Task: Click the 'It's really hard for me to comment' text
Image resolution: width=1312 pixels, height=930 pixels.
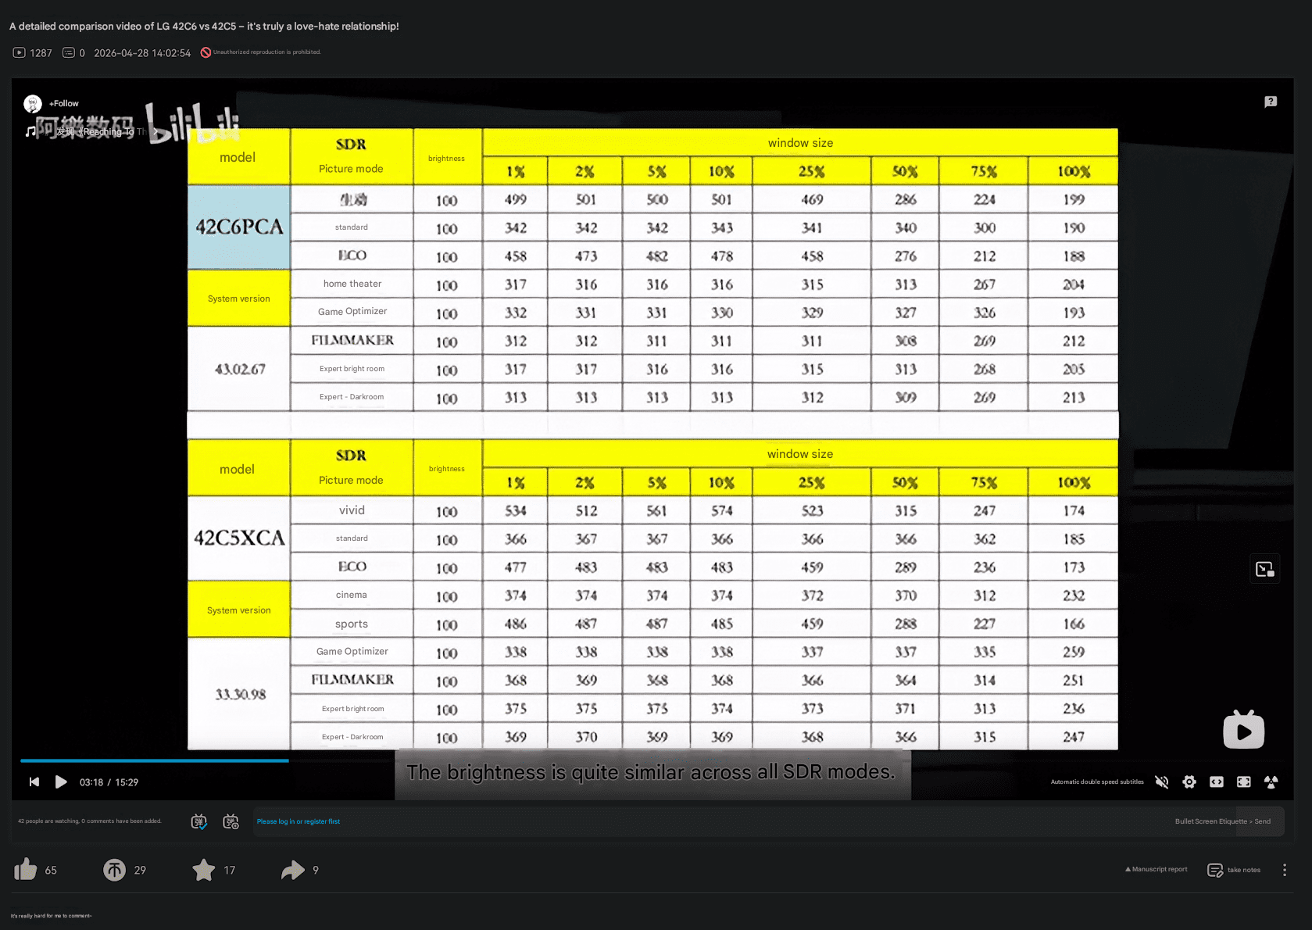Action: [51, 916]
